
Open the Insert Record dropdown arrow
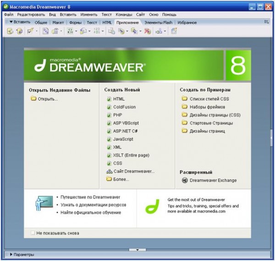[127, 31]
